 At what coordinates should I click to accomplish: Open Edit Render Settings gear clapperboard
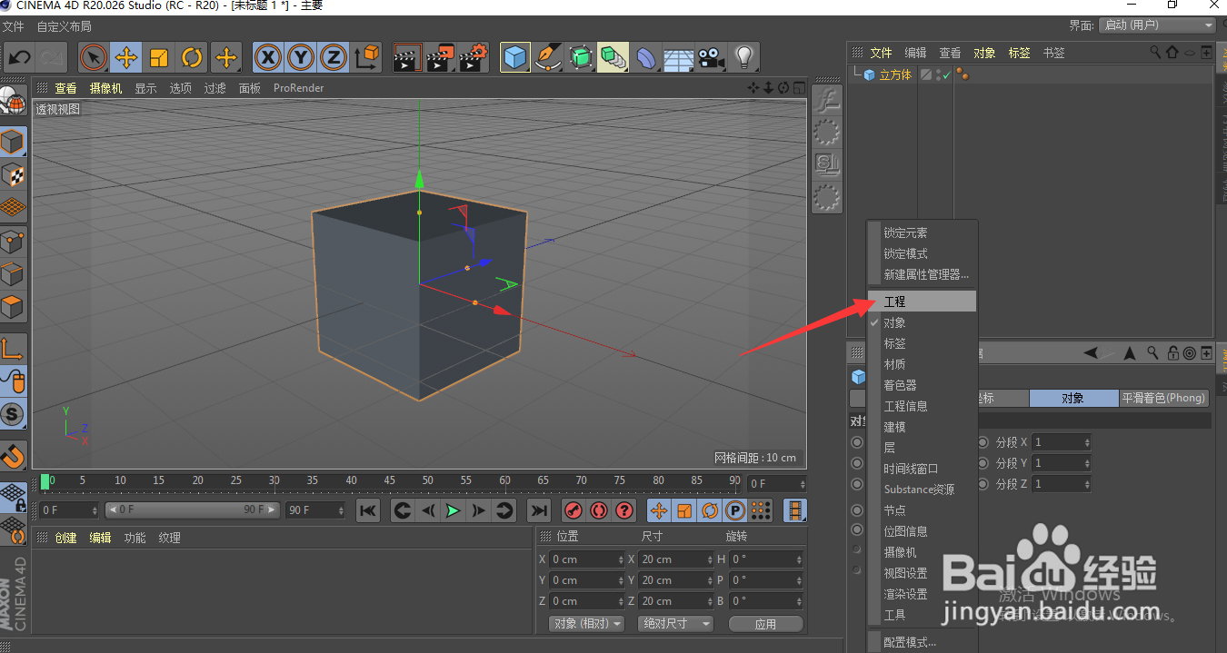474,58
